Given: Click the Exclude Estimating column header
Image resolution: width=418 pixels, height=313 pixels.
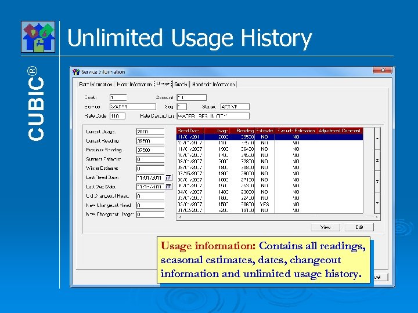Looking at the screenshot, I should (296, 130).
